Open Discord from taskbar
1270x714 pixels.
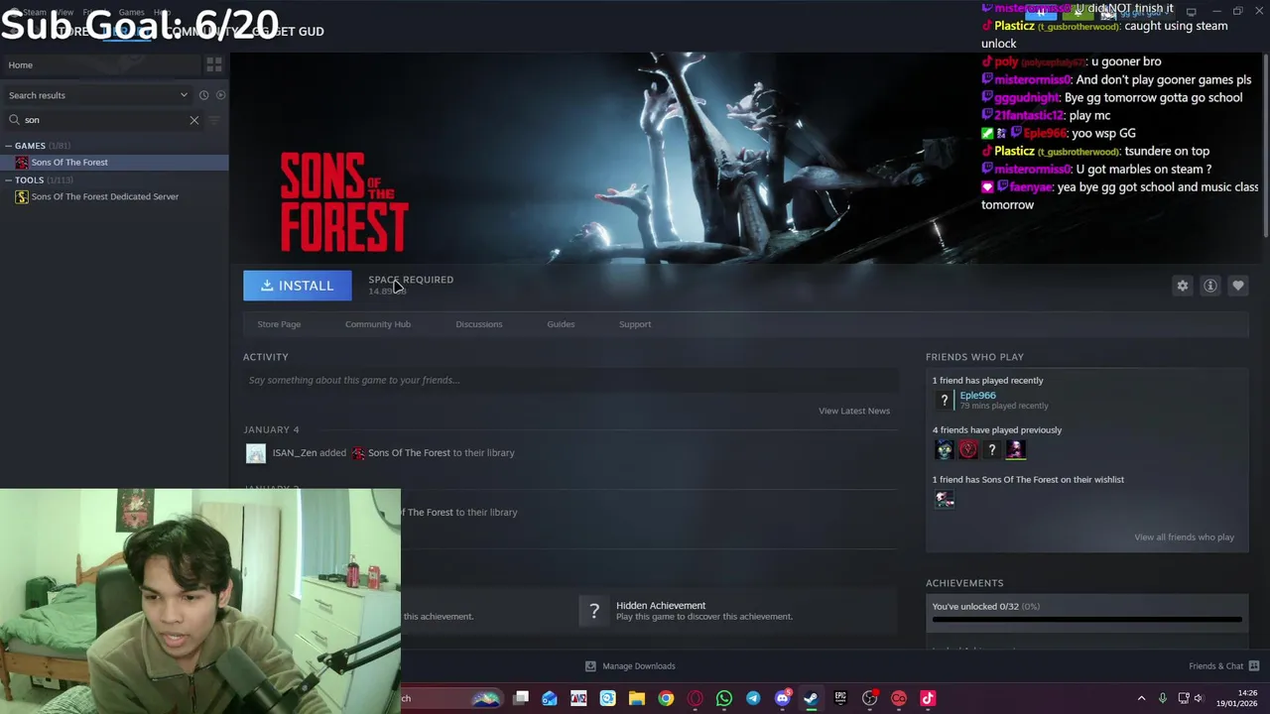click(x=782, y=698)
